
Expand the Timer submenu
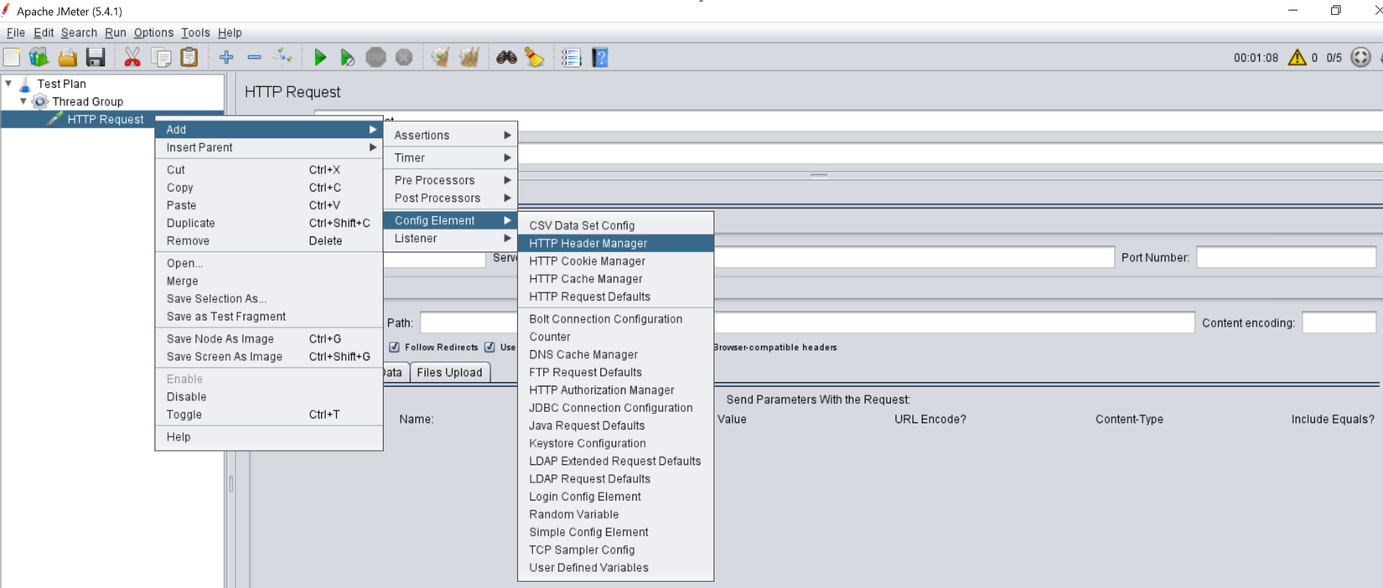(451, 157)
